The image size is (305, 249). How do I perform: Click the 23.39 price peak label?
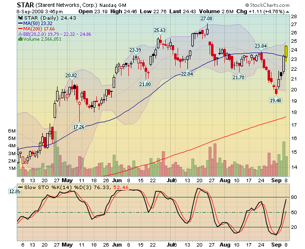(135, 50)
